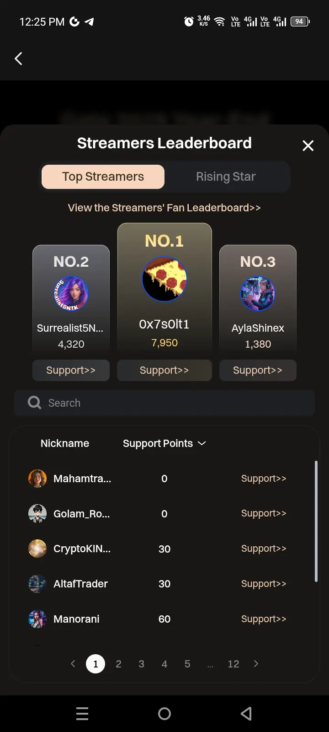Screen dimensions: 329x732
Task: Open Surrealist5N's avatar in NO.2 card
Action: [71, 293]
